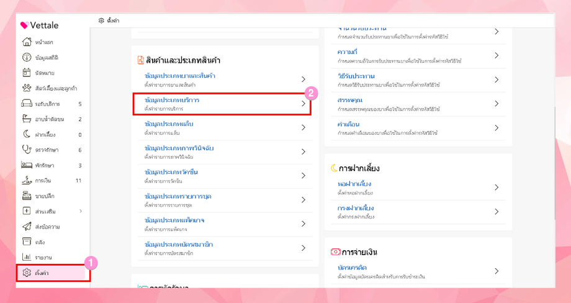Open chevron for ข้อมูลประเภทบริการ row

303,104
